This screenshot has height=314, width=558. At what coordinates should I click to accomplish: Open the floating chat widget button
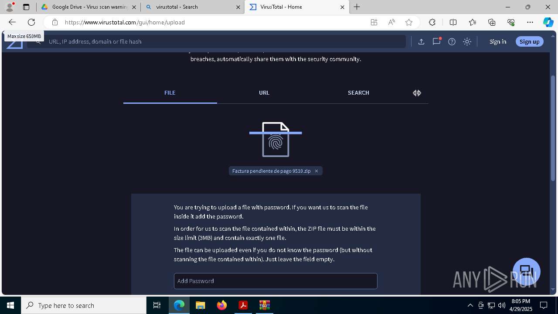click(527, 271)
